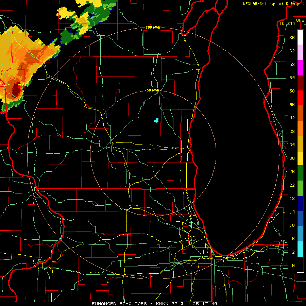This screenshot has height=306, width=306.
Task: Select the dark green legend swatch
Action: 300,173
